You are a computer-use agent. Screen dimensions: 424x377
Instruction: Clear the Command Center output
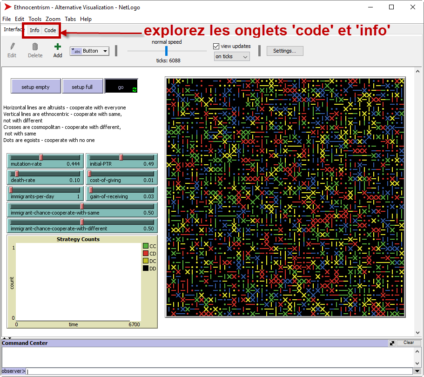pyautogui.click(x=409, y=343)
